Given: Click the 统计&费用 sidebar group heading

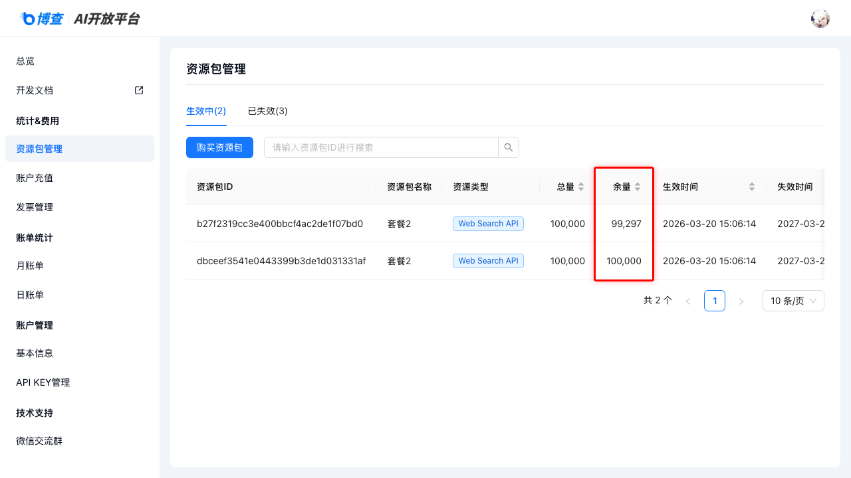Looking at the screenshot, I should (37, 121).
